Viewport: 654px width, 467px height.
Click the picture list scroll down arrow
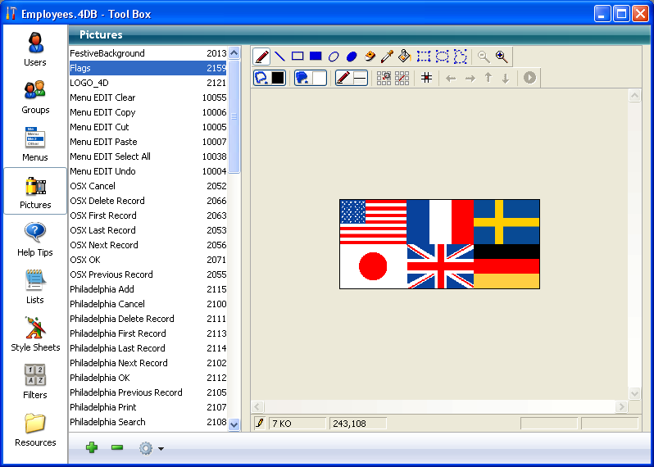(x=234, y=424)
